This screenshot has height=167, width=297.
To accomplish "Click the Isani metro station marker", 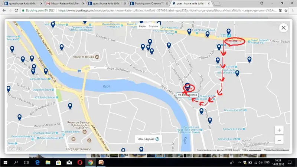I will (x=229, y=35).
